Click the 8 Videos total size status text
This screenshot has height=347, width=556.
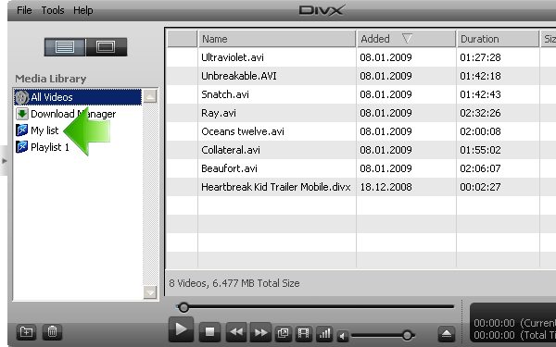234,283
